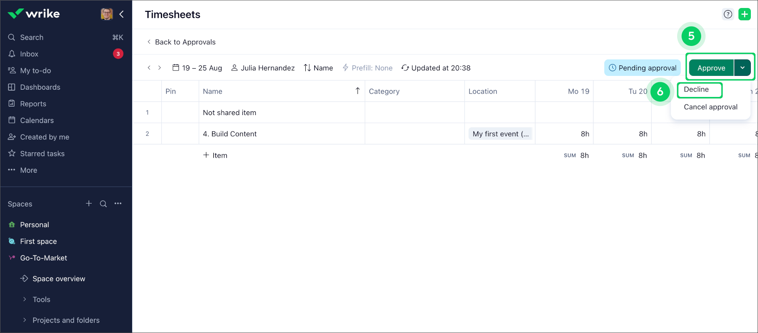Change sort by Name
Image resolution: width=758 pixels, height=333 pixels.
[318, 68]
